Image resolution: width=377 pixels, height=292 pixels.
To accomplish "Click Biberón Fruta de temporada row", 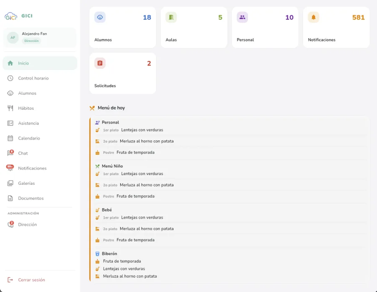I will (230, 261).
